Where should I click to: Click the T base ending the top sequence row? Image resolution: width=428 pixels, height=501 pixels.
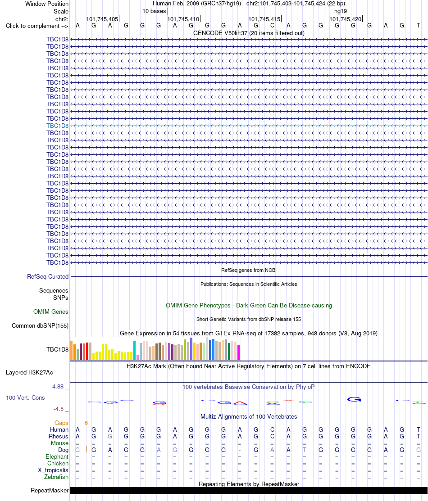tap(419, 26)
